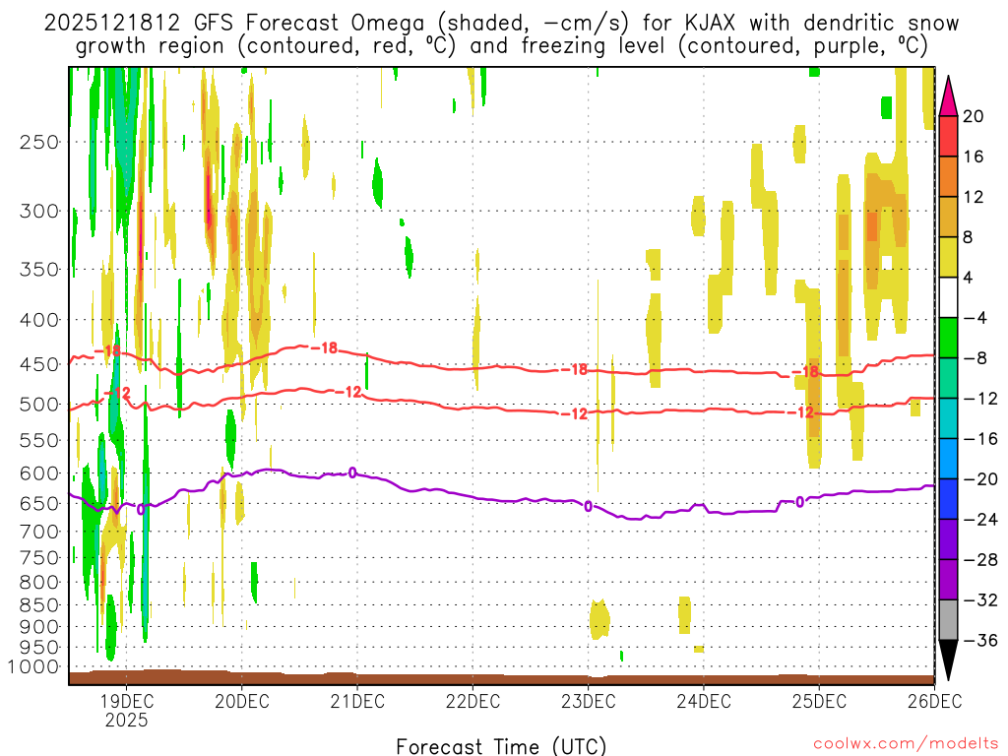Click the red color swatch for 16-20
The height and width of the screenshot is (756, 1008).
coord(948,136)
